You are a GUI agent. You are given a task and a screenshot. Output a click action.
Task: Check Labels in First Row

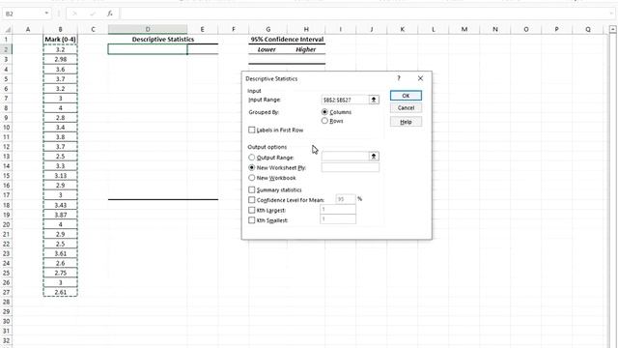tap(252, 130)
